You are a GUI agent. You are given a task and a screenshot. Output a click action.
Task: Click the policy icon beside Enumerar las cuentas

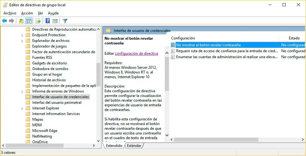[173, 57]
